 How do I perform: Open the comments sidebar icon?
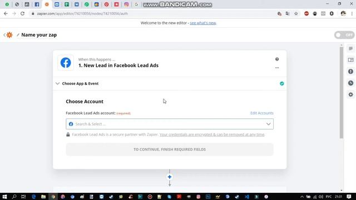click(351, 48)
